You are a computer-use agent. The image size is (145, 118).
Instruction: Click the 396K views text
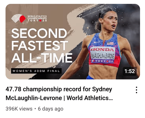19,109
